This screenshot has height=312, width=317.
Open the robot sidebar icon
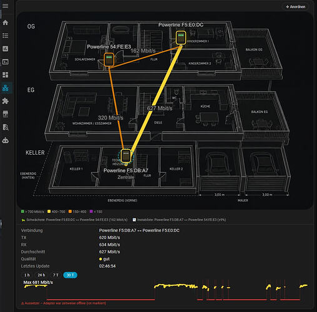[x=6, y=140]
